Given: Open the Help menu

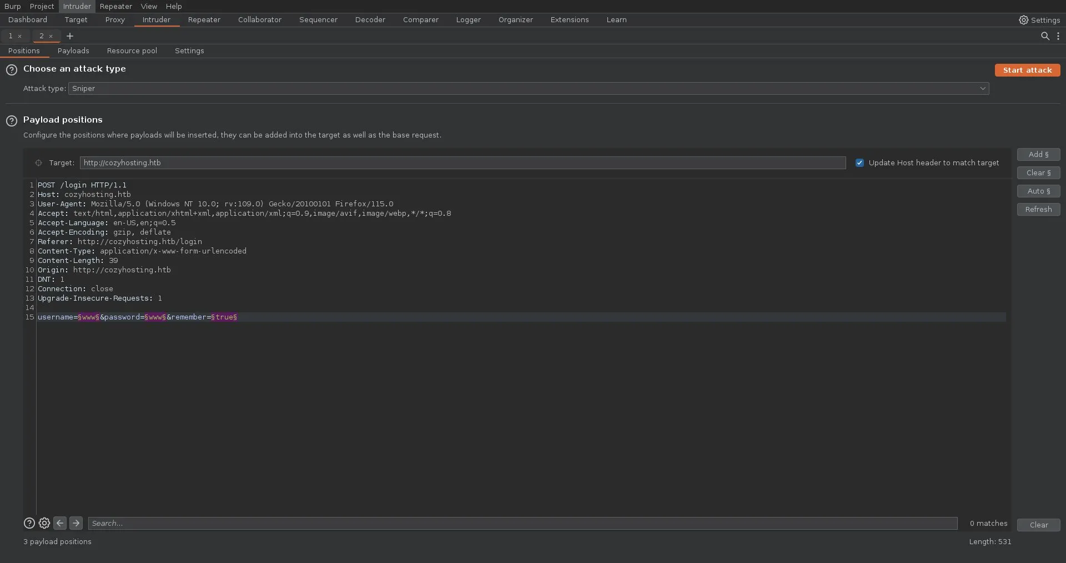Looking at the screenshot, I should coord(174,6).
